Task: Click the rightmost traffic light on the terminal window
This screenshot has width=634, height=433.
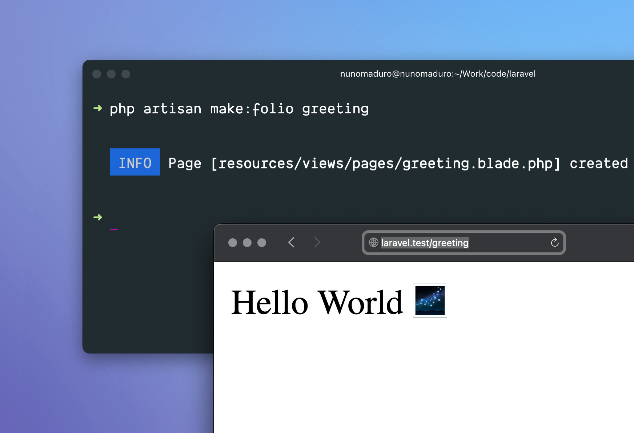Action: 126,74
